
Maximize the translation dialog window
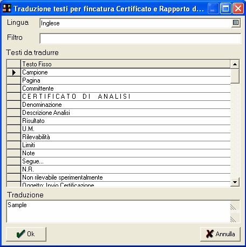(x=225, y=8)
